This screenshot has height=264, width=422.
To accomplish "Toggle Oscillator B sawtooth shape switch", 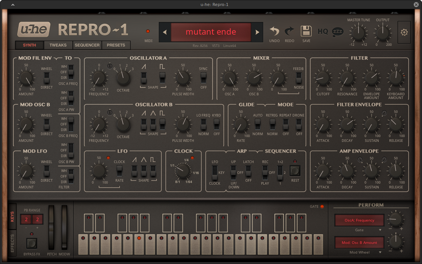I will click(144, 124).
